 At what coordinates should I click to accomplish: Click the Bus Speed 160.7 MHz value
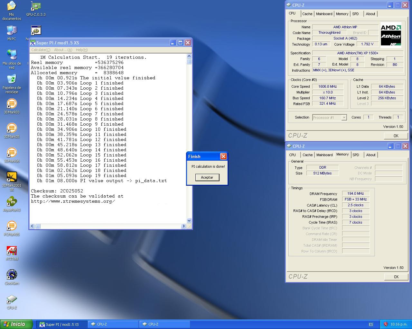click(x=328, y=98)
